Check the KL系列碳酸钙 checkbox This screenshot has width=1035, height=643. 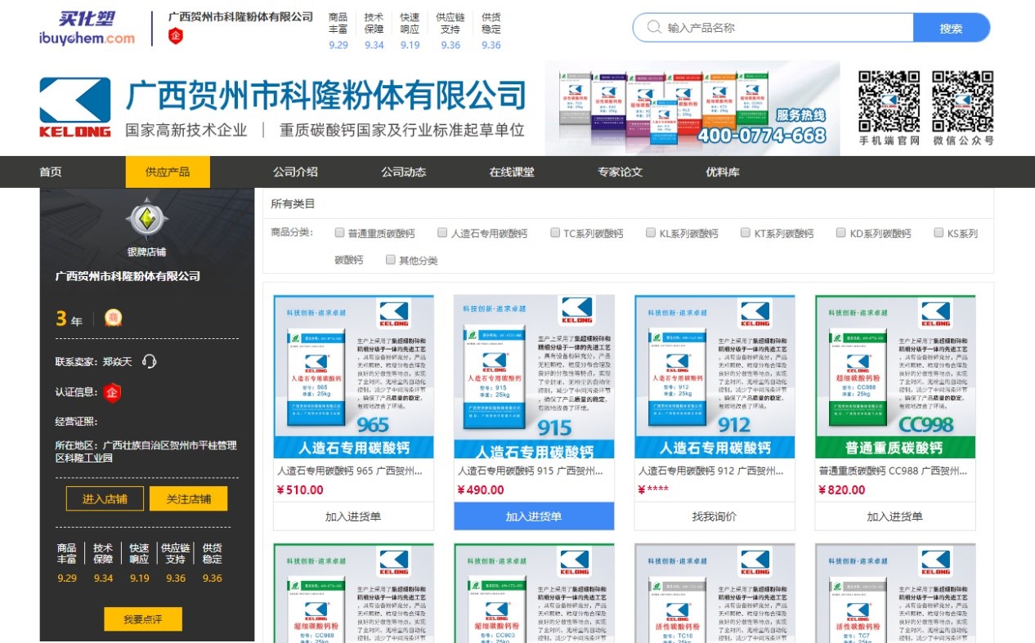[x=651, y=233]
